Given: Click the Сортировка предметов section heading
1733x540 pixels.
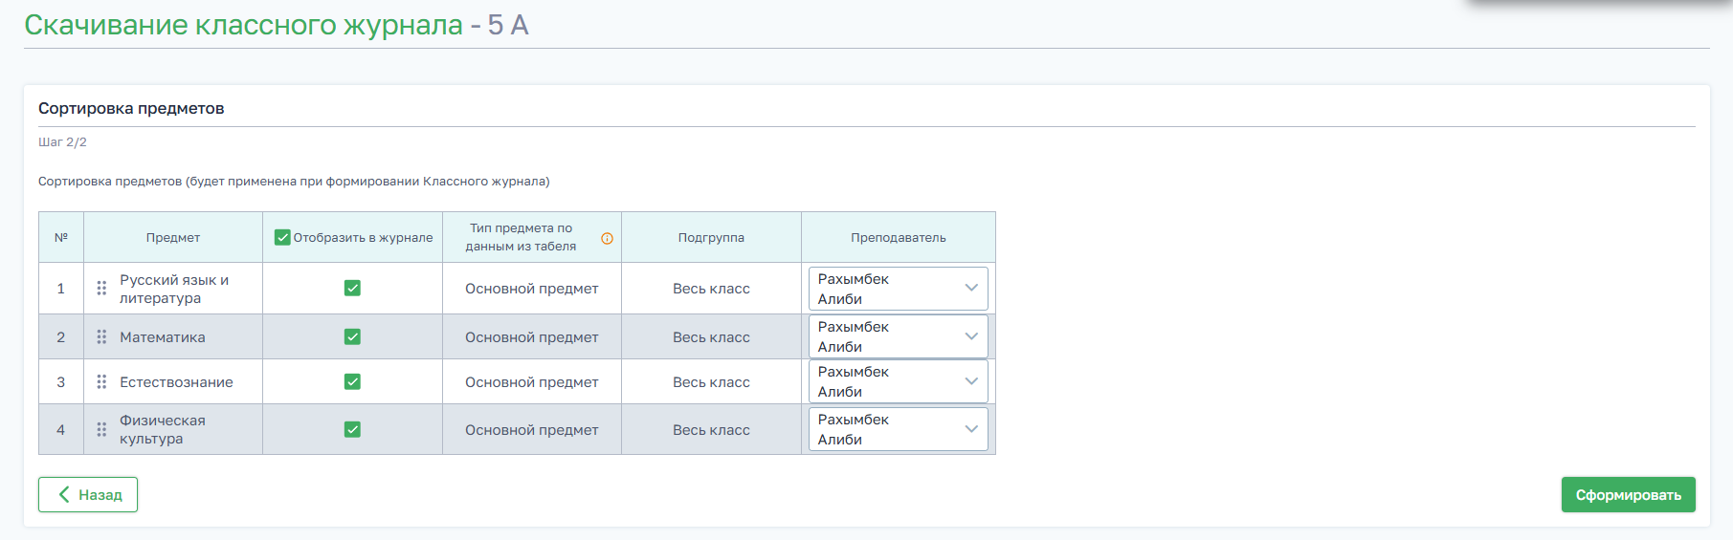Looking at the screenshot, I should click(131, 108).
